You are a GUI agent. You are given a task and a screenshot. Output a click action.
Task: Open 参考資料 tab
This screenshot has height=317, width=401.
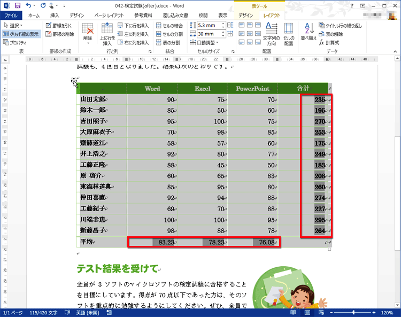click(143, 16)
